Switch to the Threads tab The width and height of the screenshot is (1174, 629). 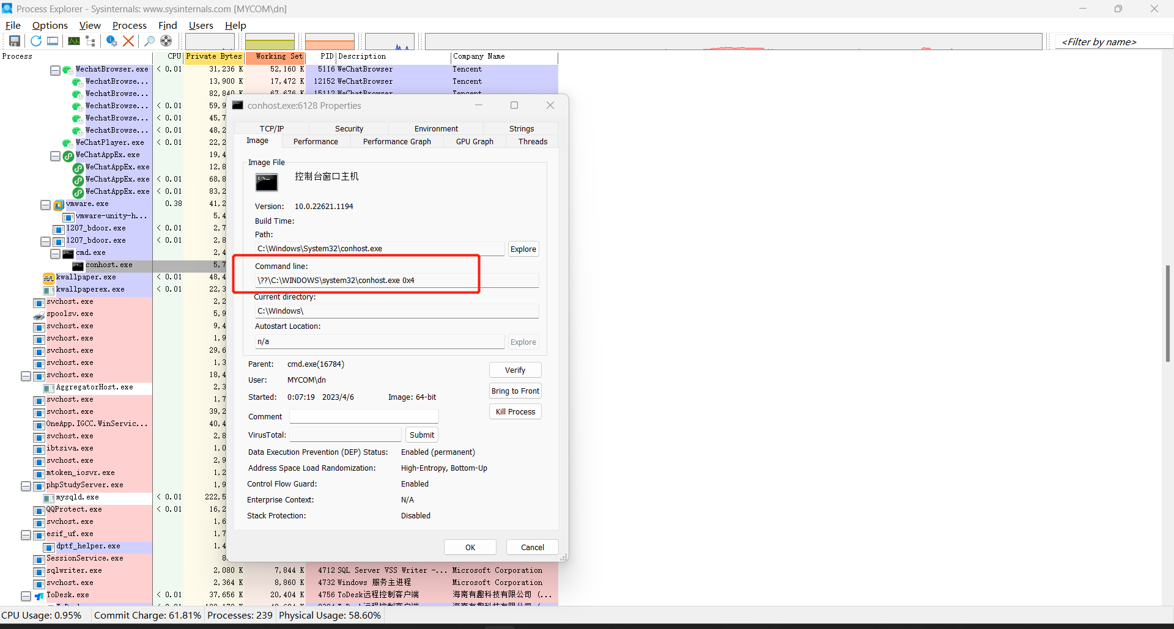(x=533, y=141)
